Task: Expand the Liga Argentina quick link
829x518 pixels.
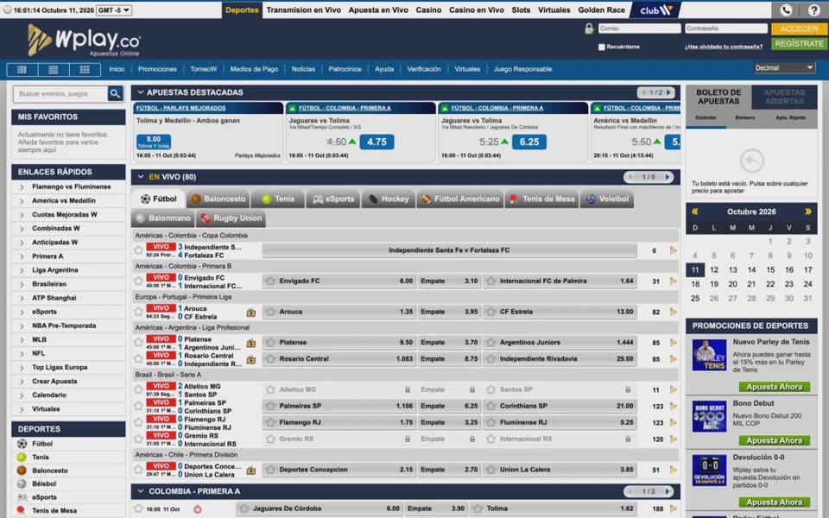Action: click(x=22, y=270)
